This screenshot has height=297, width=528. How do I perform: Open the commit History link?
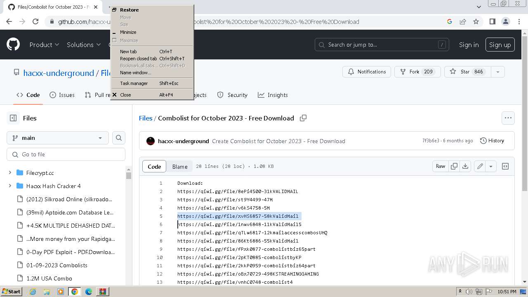(x=492, y=141)
